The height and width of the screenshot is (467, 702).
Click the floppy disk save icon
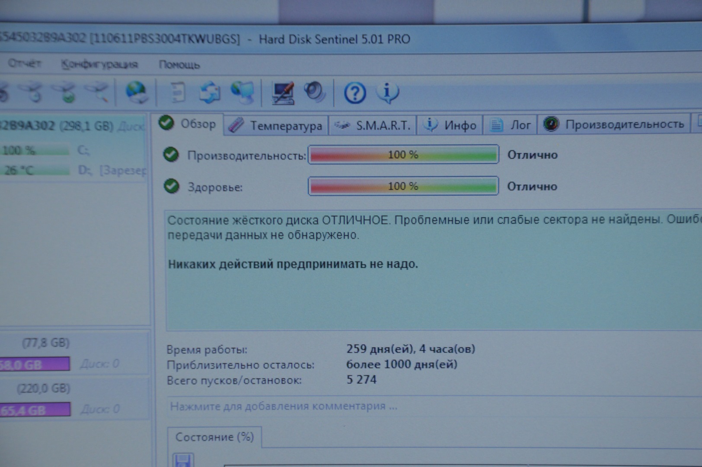[x=183, y=460]
